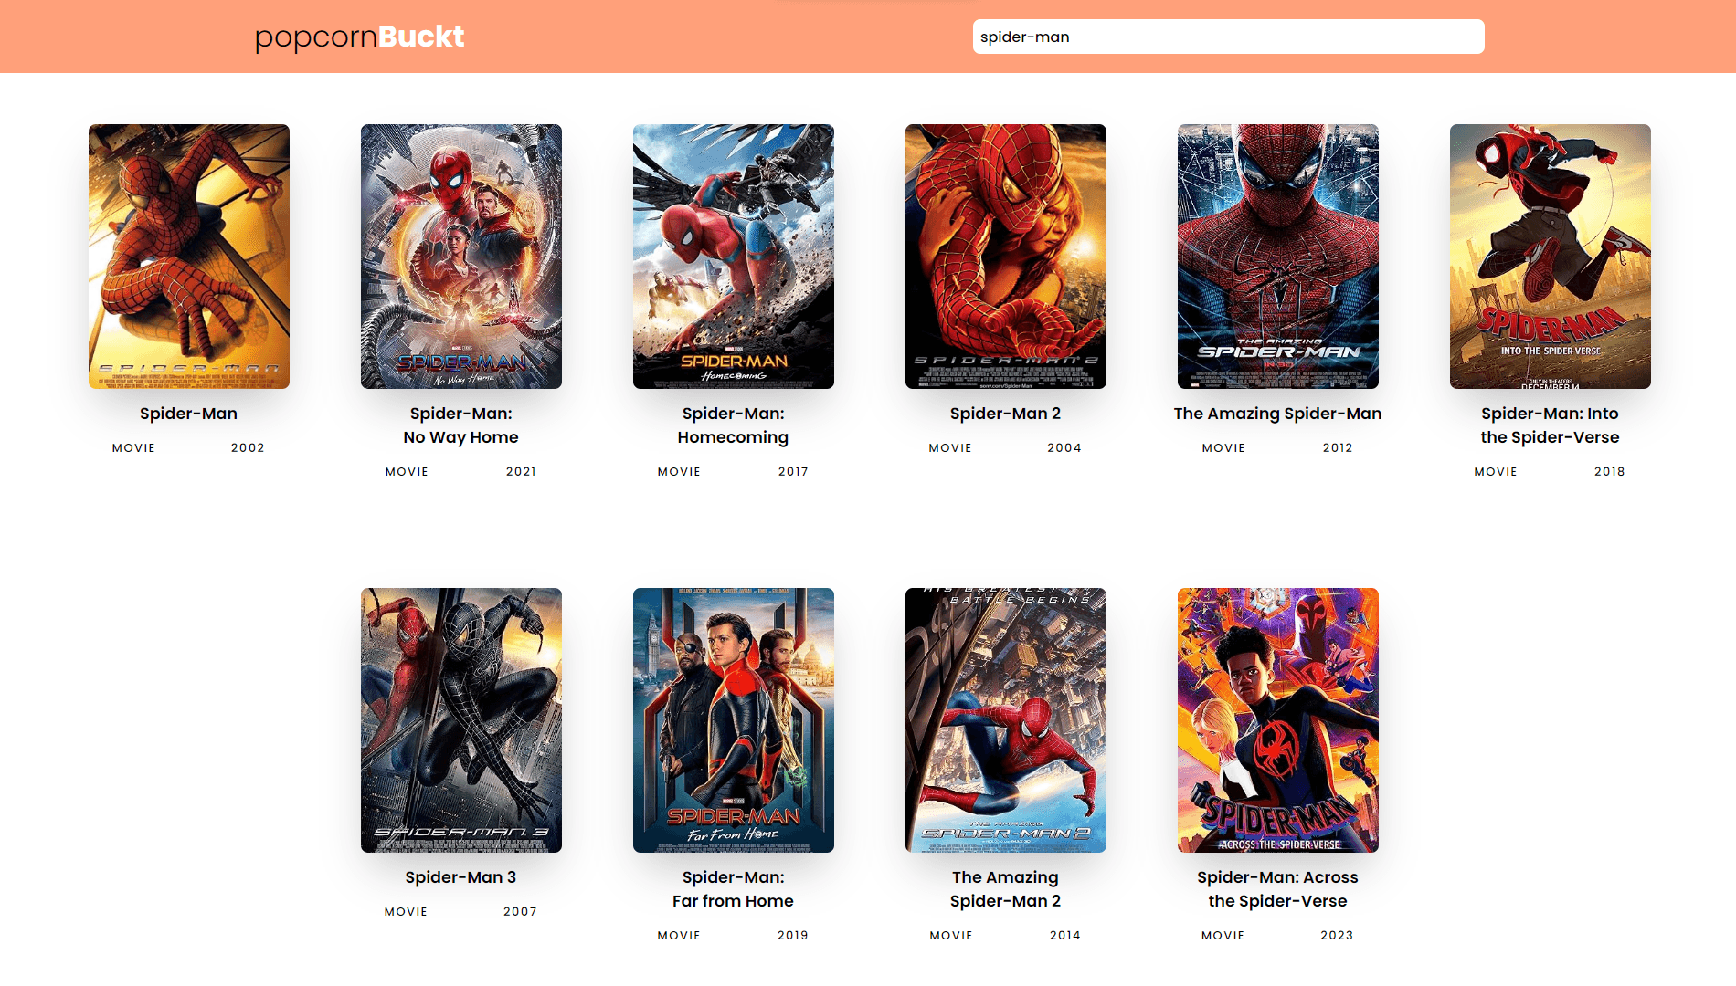Image resolution: width=1736 pixels, height=986 pixels.
Task: Click the "MOVIE" label beside year 2007
Action: [x=406, y=912]
